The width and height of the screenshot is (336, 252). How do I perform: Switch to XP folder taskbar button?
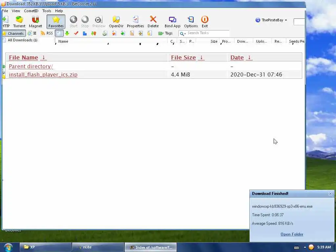(x=46, y=247)
